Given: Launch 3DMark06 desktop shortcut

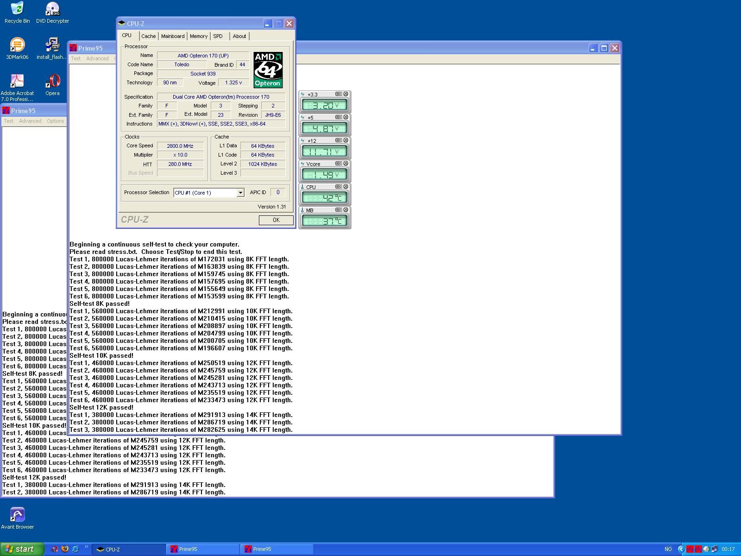Looking at the screenshot, I should [17, 49].
